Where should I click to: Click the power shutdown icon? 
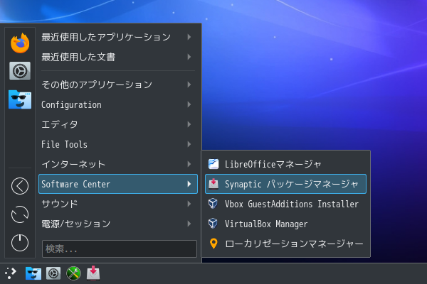[20, 242]
